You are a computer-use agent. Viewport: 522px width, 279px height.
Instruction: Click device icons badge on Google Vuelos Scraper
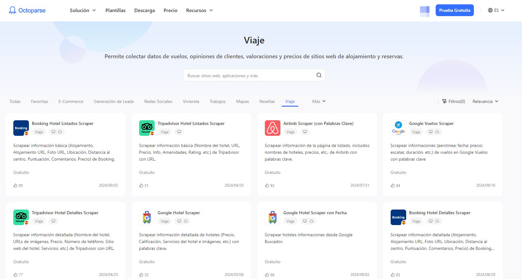point(434,132)
